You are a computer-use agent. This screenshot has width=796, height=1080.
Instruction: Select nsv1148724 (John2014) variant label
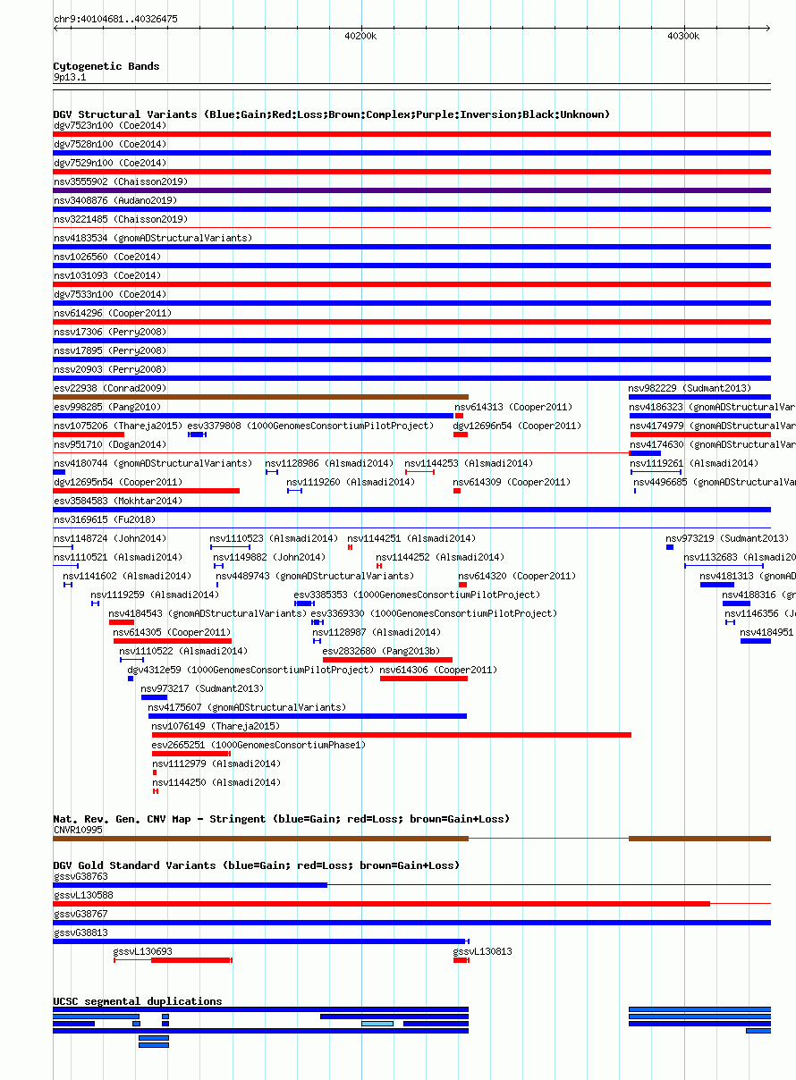pos(110,538)
